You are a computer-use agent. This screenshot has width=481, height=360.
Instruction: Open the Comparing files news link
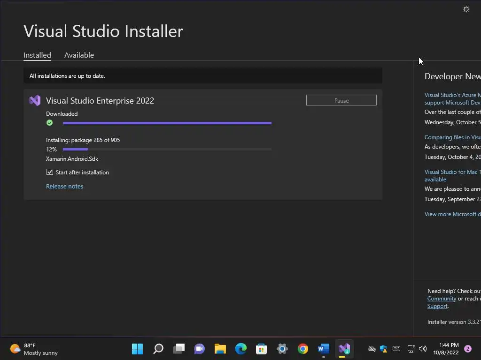[x=452, y=137]
